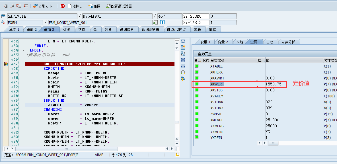Toggle the green status square for XKWERT
This screenshot has height=164, width=337.
click(x=196, y=84)
